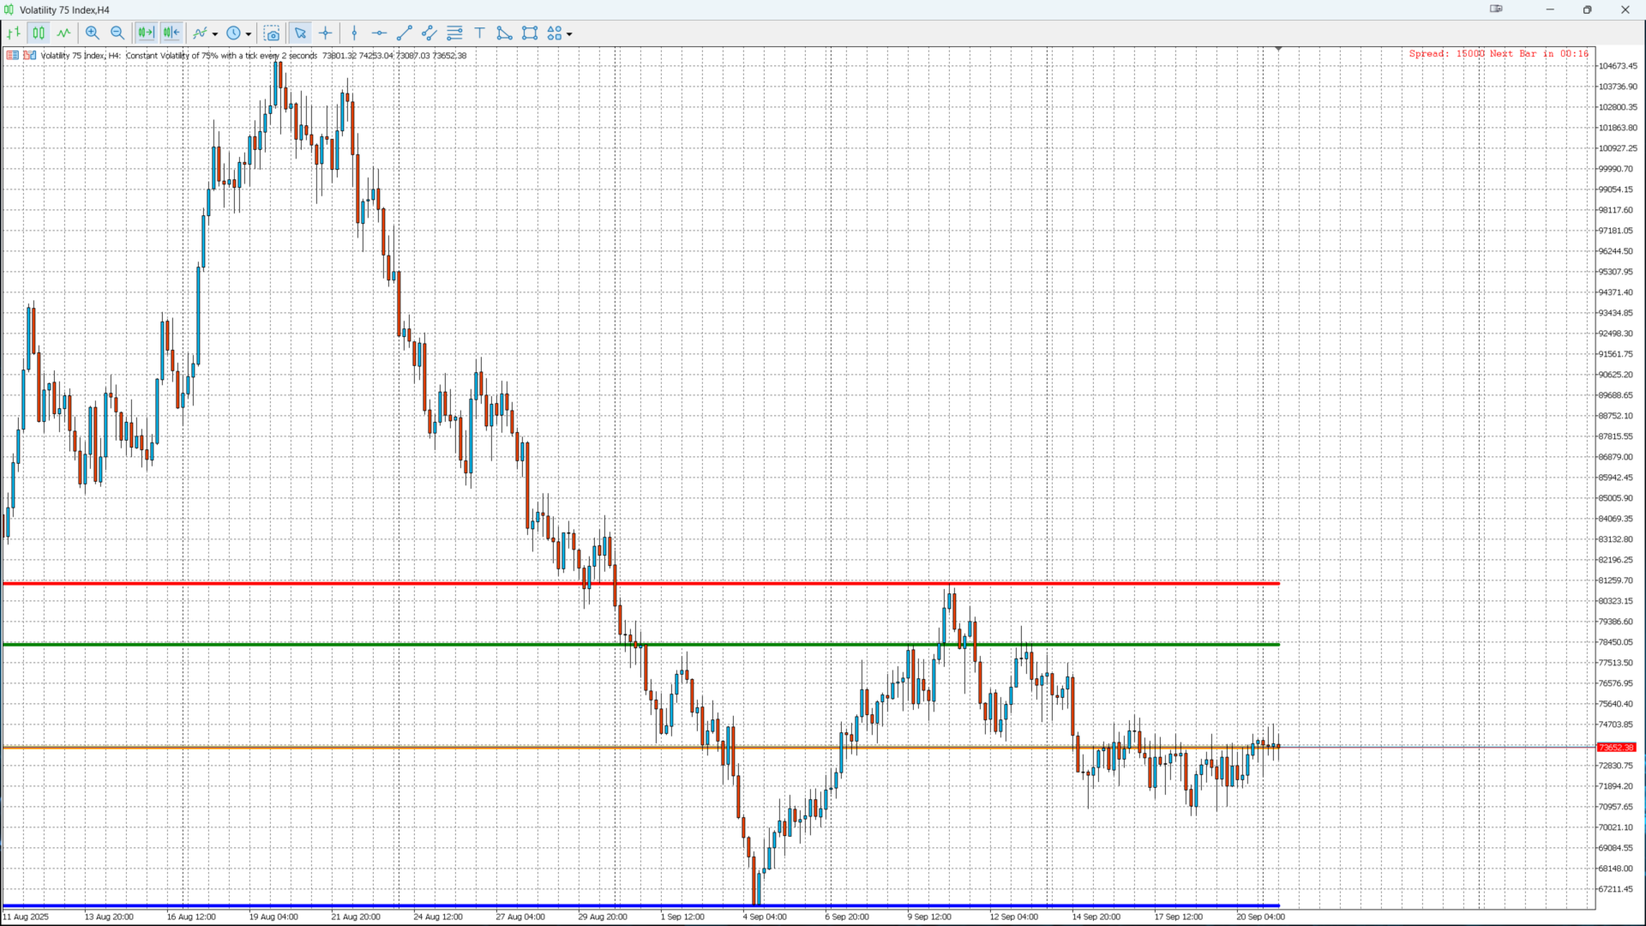Select candlestick chart type
Screen dimensions: 1646x926
click(39, 33)
